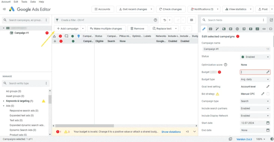Screen dimensions: 274x142
Task: Click the Networks column header
Action: [x=161, y=36]
